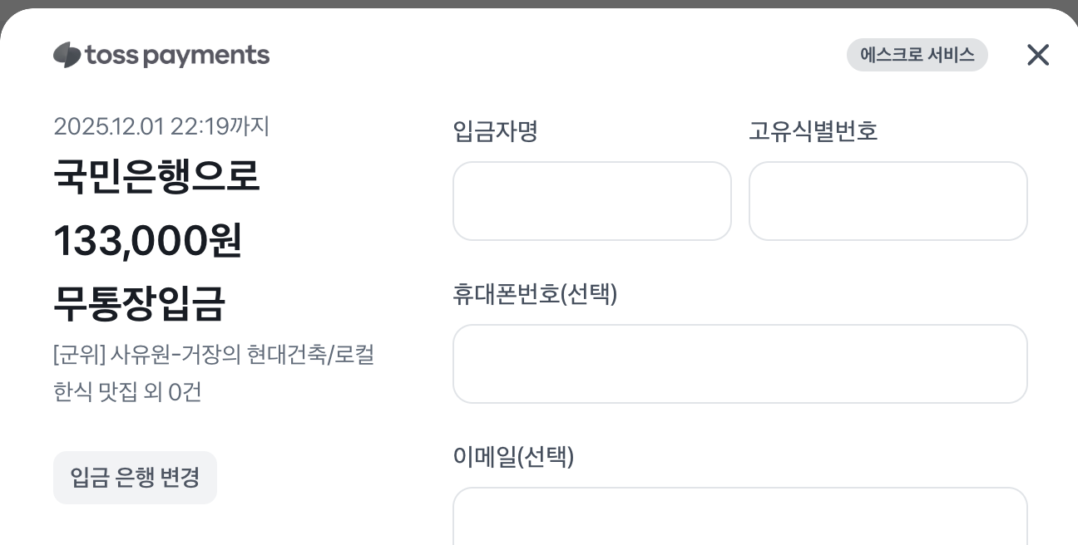This screenshot has width=1078, height=545.
Task: Focus the 입금자명 input field
Action: 591,201
